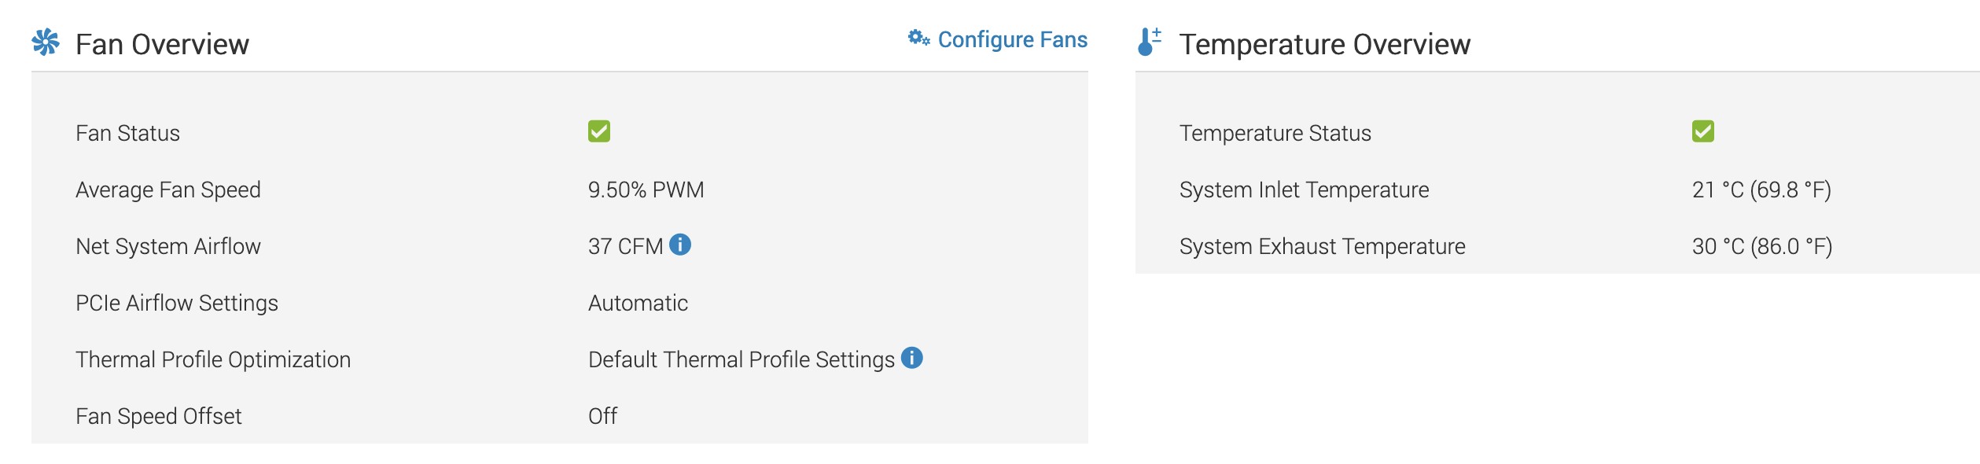Click the System Inlet Temperature reading
The image size is (1980, 464).
(1761, 190)
